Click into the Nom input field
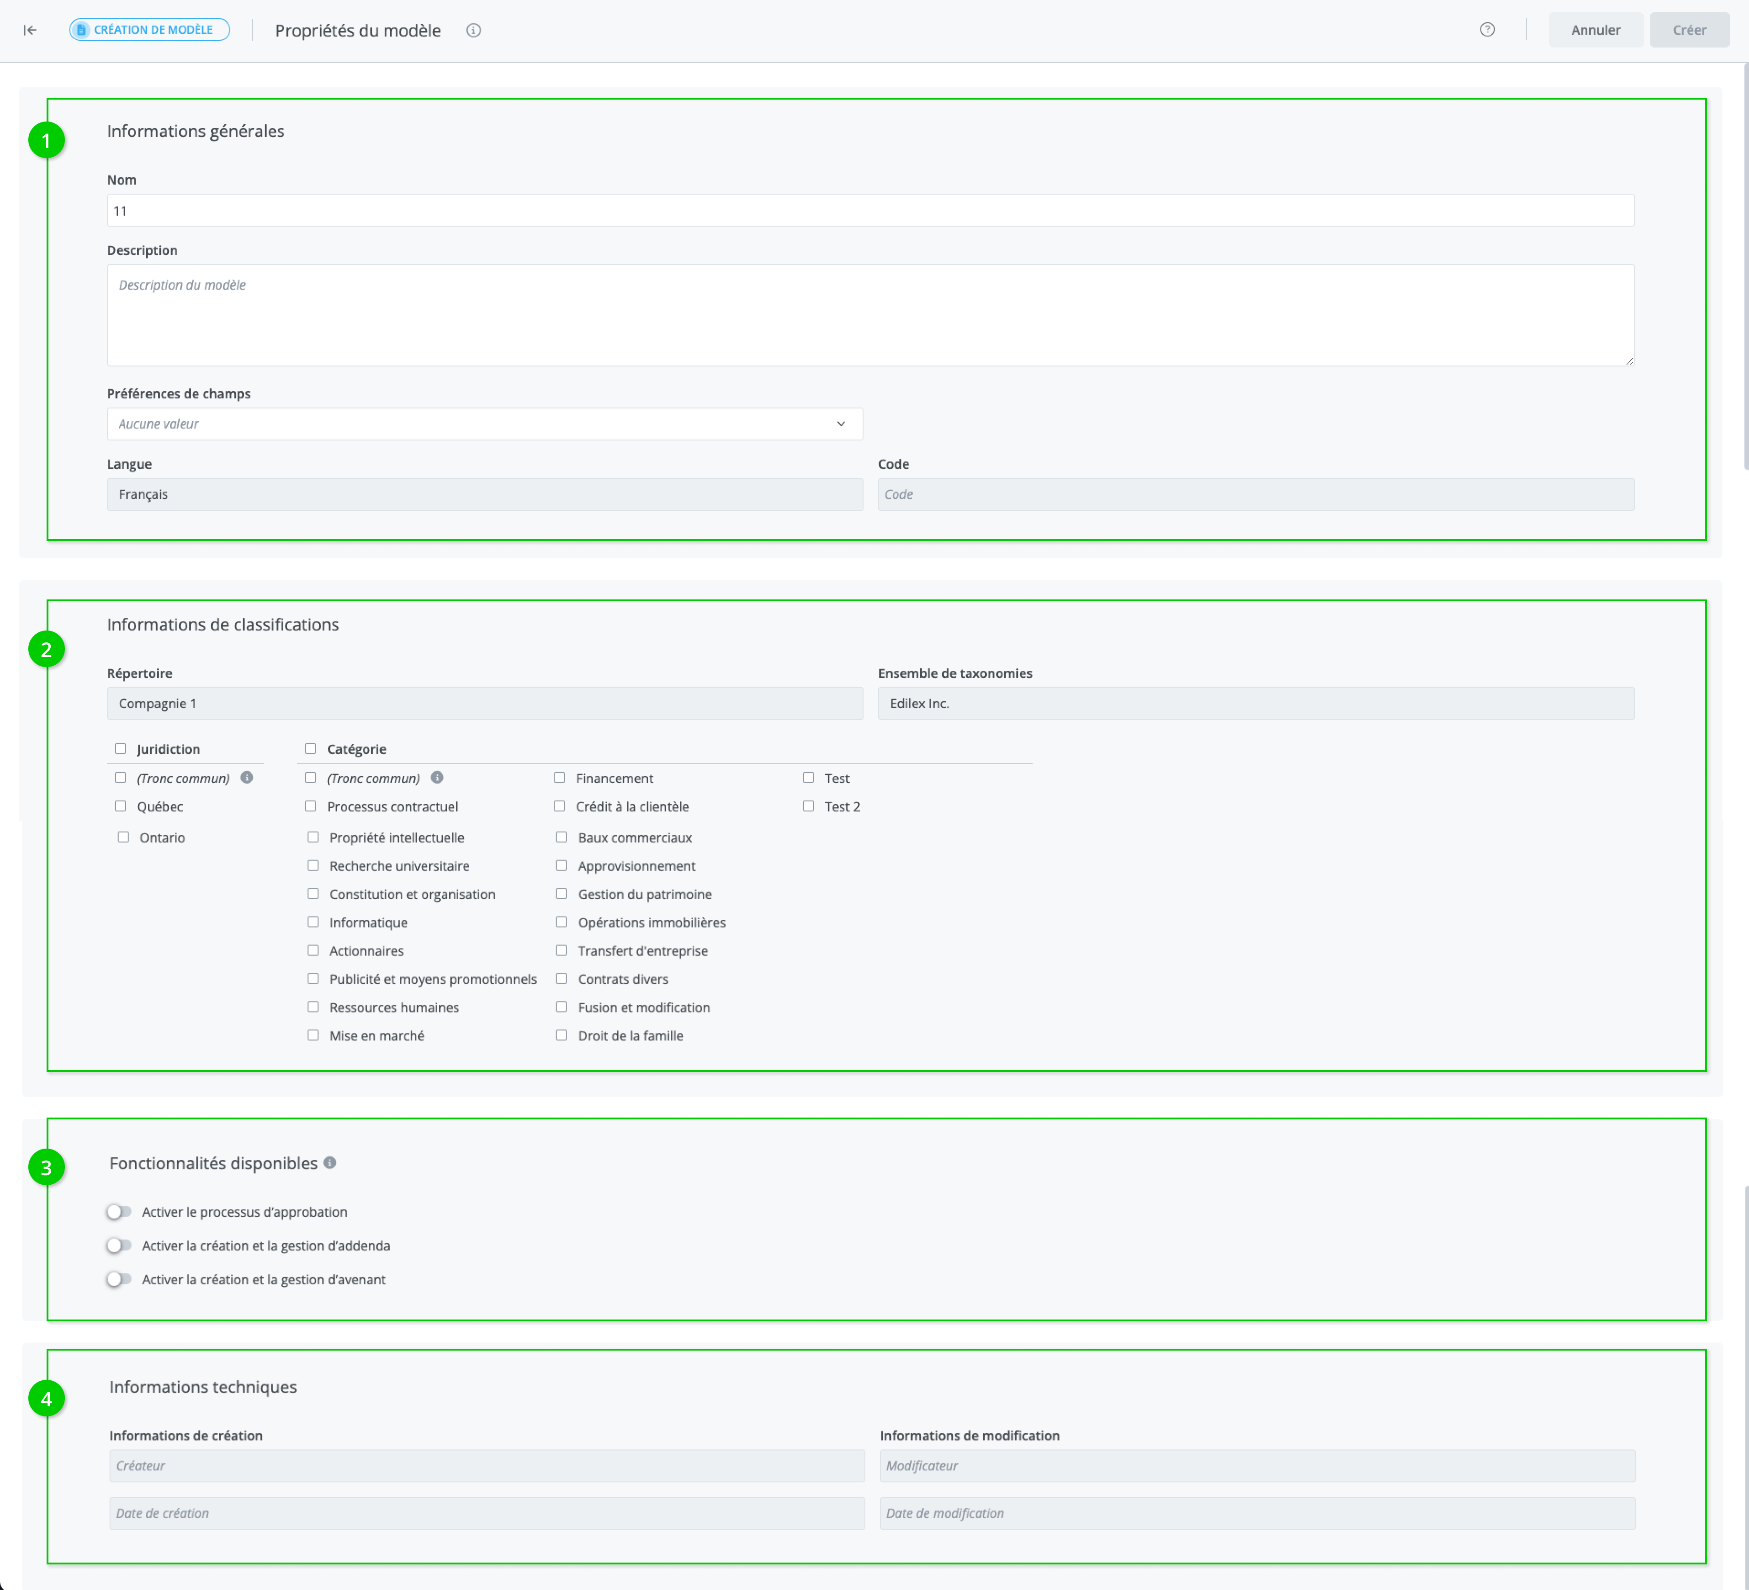This screenshot has width=1749, height=1590. (869, 211)
